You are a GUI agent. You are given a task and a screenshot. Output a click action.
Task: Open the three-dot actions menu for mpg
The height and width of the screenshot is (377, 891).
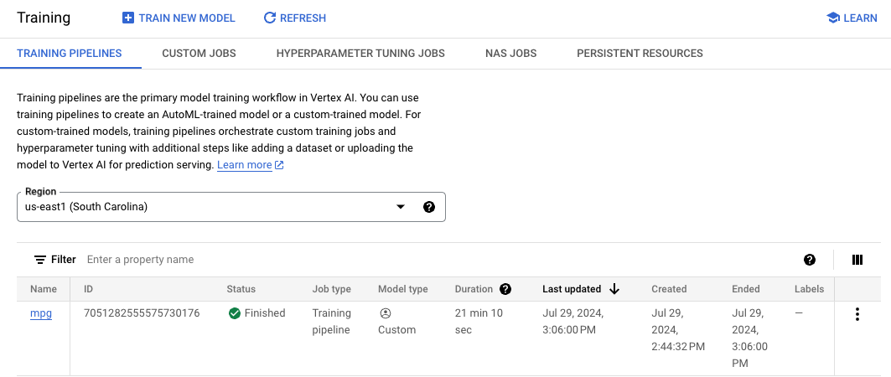[857, 314]
